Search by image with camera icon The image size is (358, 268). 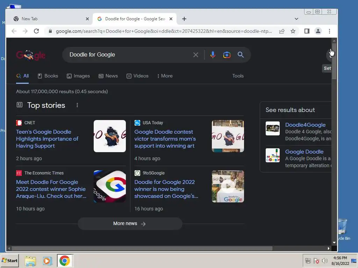[227, 55]
